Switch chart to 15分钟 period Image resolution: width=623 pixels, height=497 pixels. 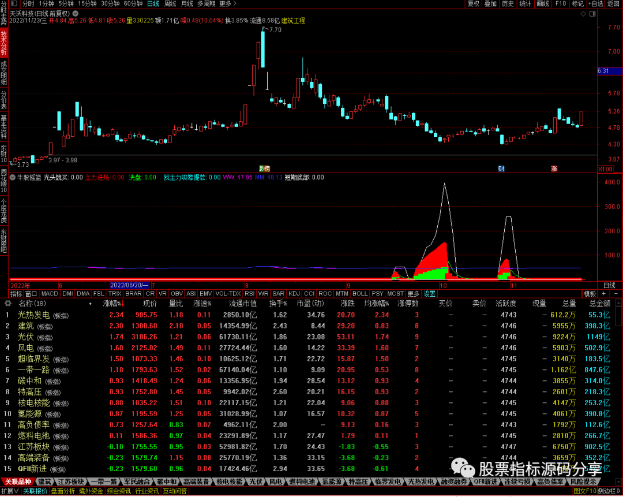pos(87,3)
